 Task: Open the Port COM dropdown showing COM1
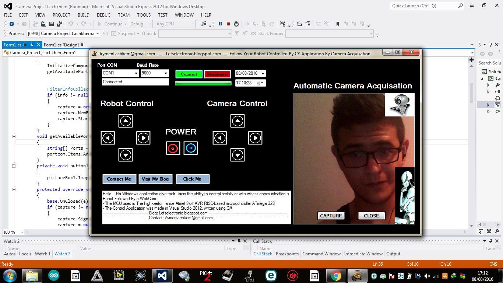coord(136,73)
